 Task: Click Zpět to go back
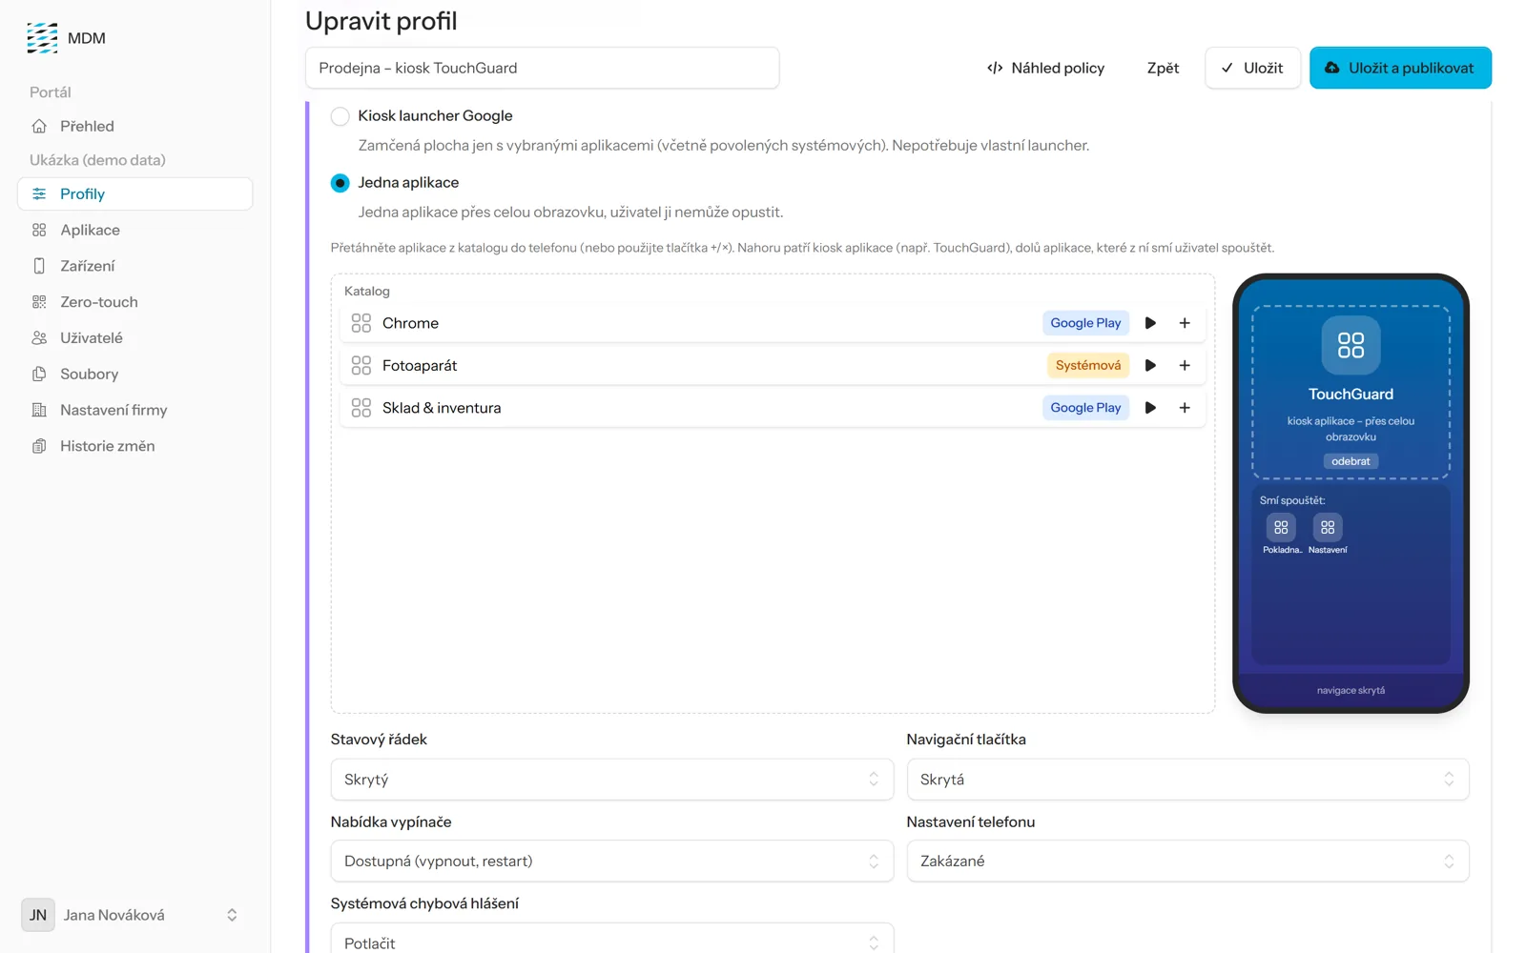(1163, 68)
